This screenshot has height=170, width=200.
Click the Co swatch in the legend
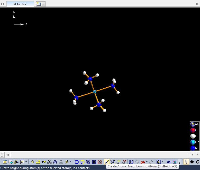coord(193,142)
